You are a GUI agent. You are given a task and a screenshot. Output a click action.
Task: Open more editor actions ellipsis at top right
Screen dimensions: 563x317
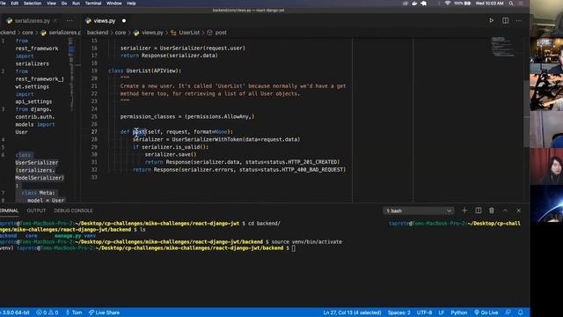click(519, 20)
